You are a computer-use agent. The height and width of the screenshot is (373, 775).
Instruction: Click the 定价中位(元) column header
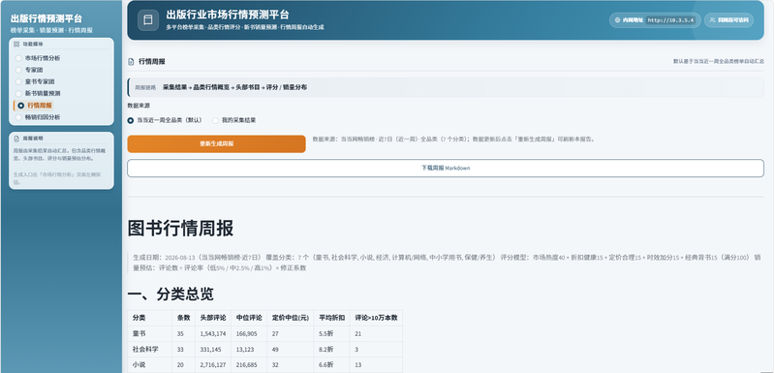(290, 318)
